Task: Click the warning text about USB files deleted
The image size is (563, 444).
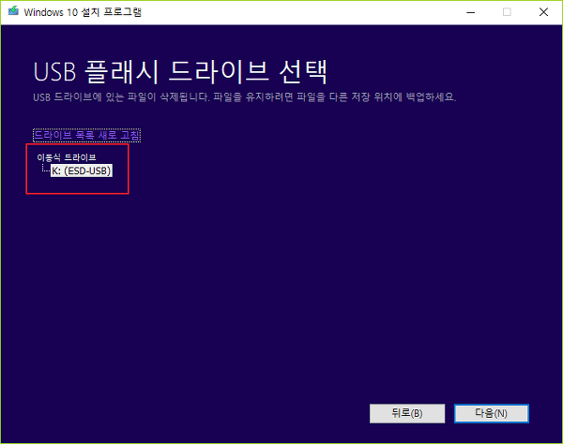Action: click(245, 97)
